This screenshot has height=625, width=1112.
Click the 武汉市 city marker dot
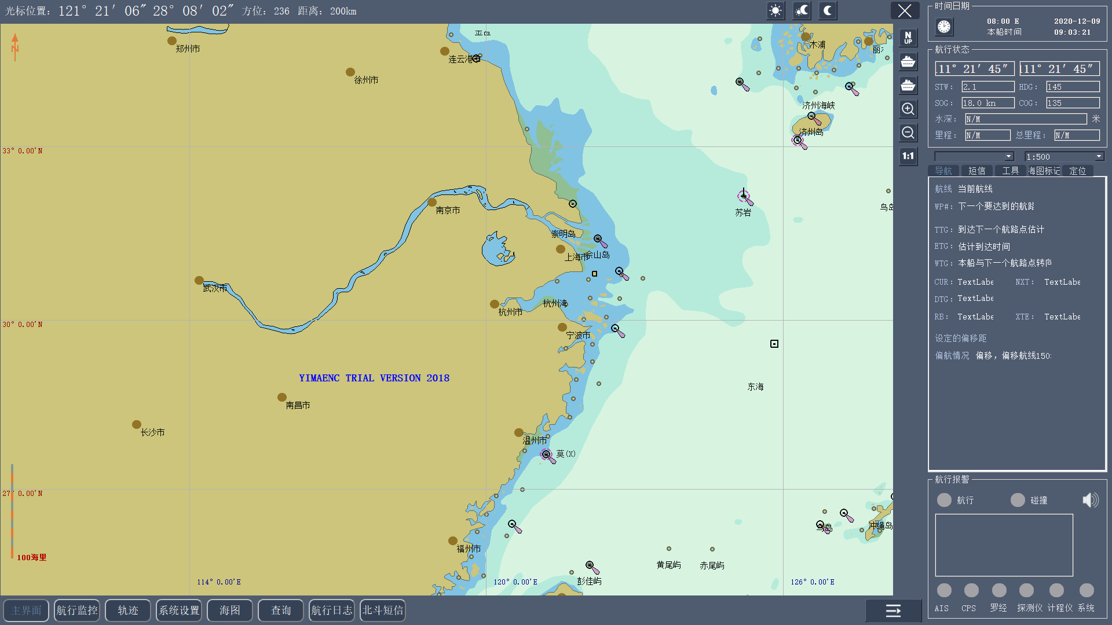tap(199, 280)
